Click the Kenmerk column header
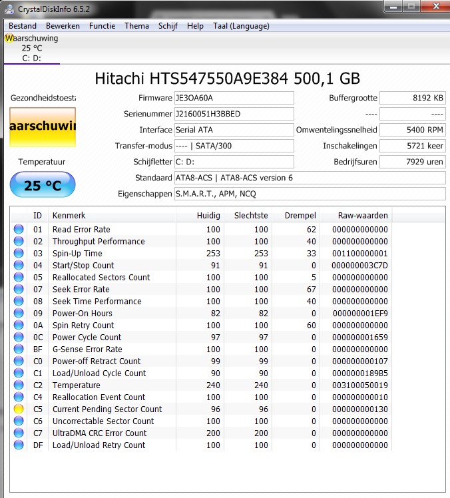The width and height of the screenshot is (450, 498). tap(112, 215)
